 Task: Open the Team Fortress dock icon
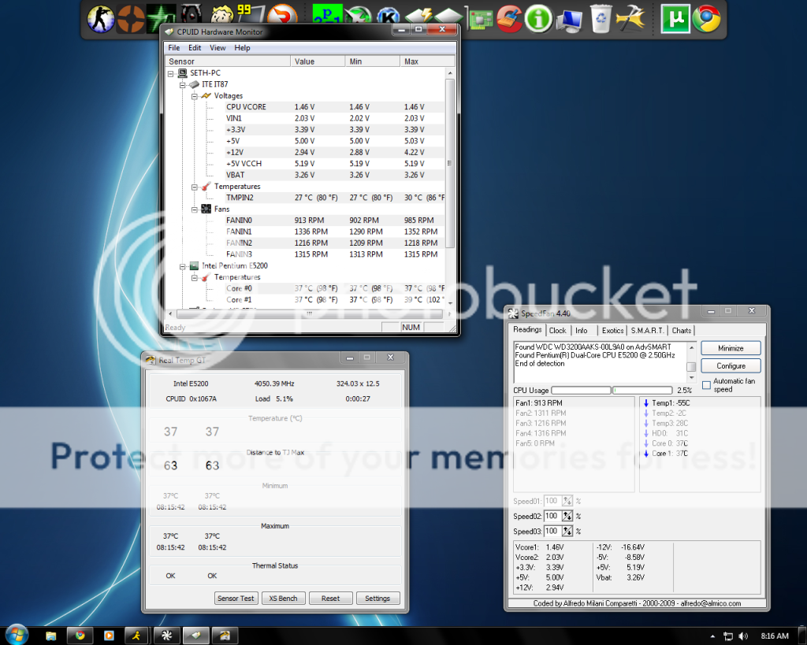click(x=130, y=17)
